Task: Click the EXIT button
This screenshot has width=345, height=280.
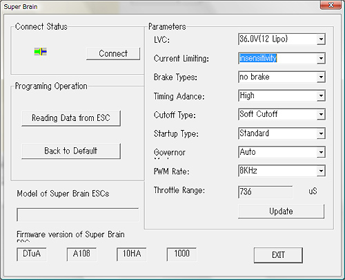Action: coord(278,255)
